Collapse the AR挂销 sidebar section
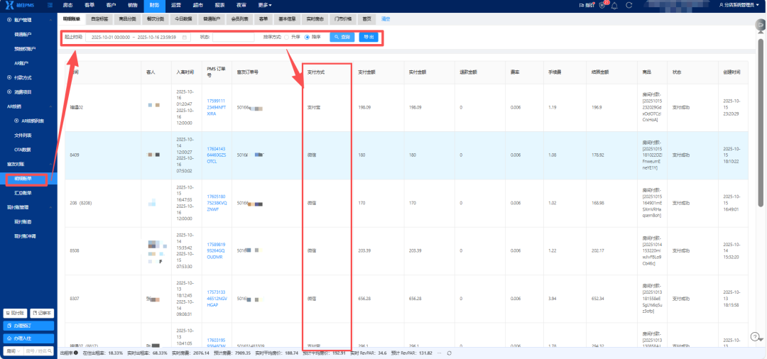 [x=52, y=106]
